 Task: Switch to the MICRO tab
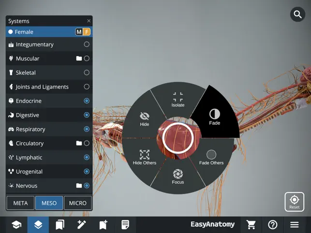coord(78,203)
